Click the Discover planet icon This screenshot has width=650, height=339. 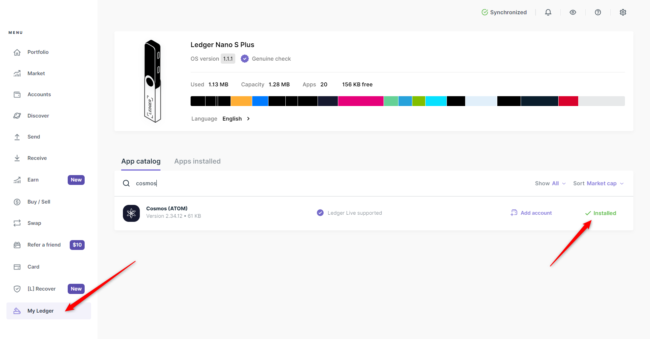[x=17, y=116]
